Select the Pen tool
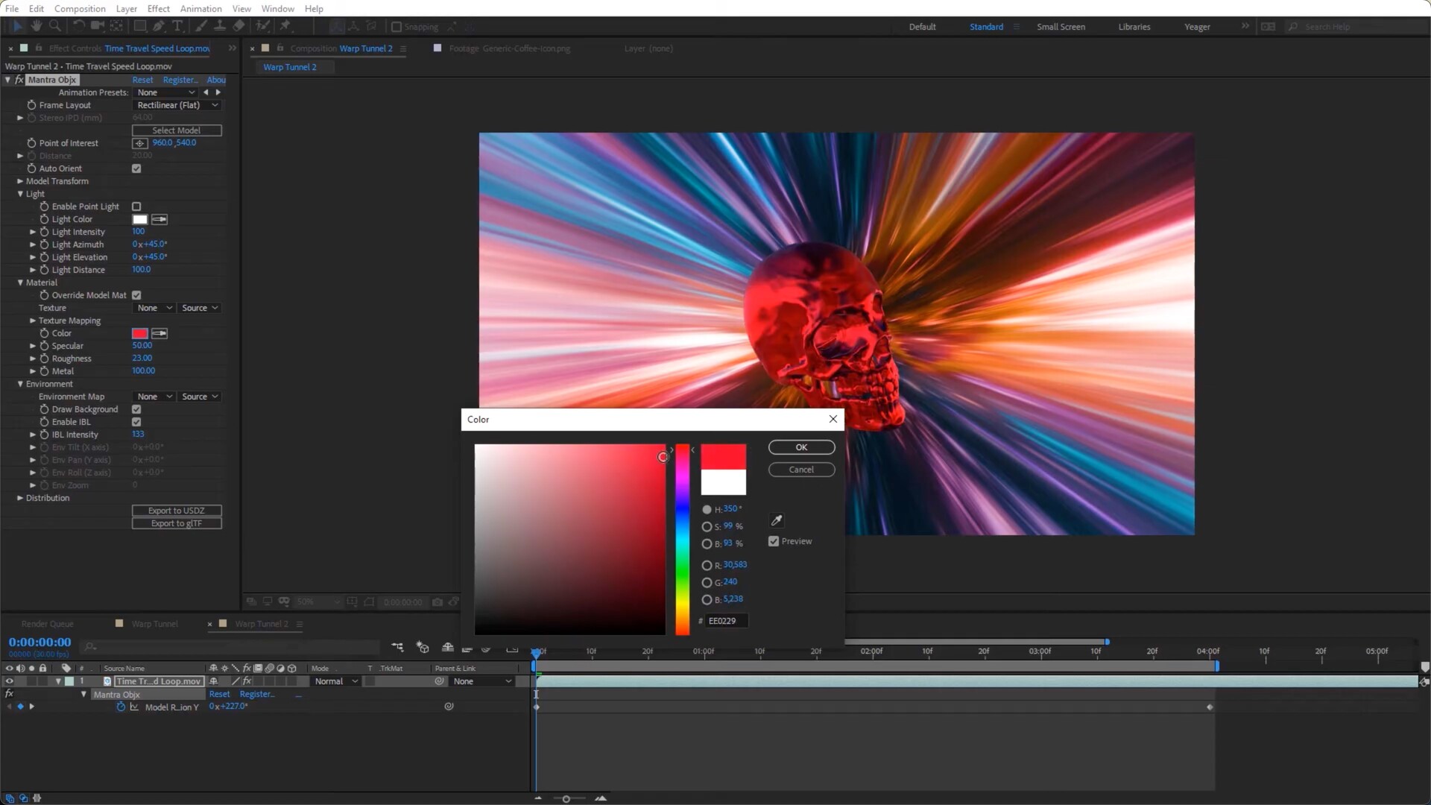The width and height of the screenshot is (1431, 805). [x=159, y=26]
